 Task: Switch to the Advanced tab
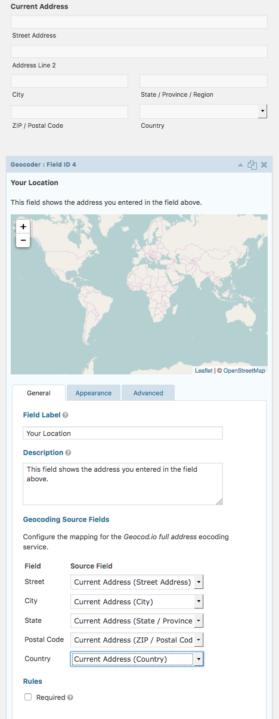point(148,393)
